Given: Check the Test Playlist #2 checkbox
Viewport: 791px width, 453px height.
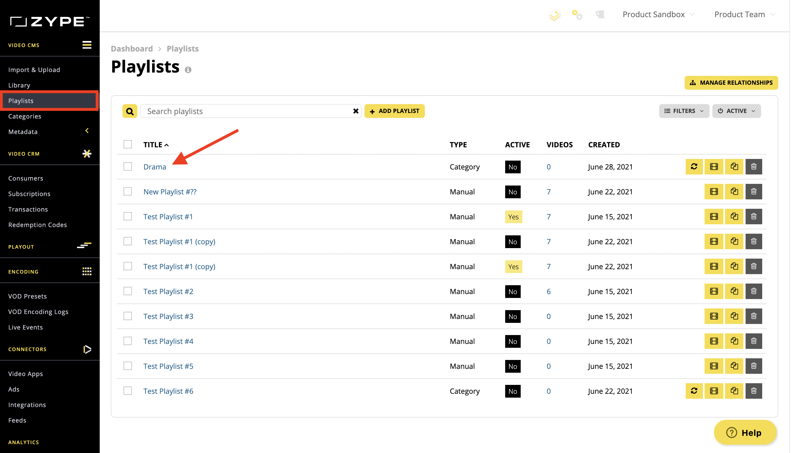Looking at the screenshot, I should pyautogui.click(x=128, y=291).
